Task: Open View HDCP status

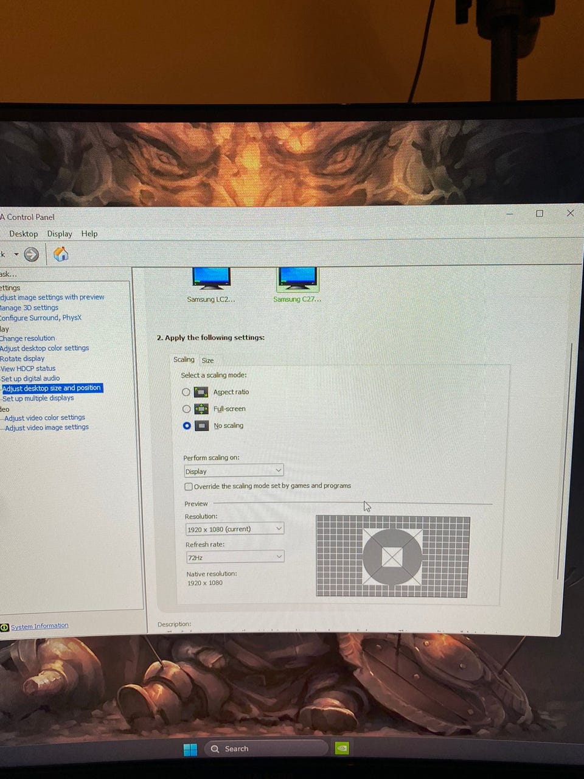Action: tap(28, 368)
